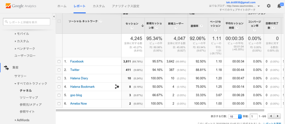The height and width of the screenshot is (124, 285).
Task: Click the 集客 sidebar section header
Action: pos(16,68)
